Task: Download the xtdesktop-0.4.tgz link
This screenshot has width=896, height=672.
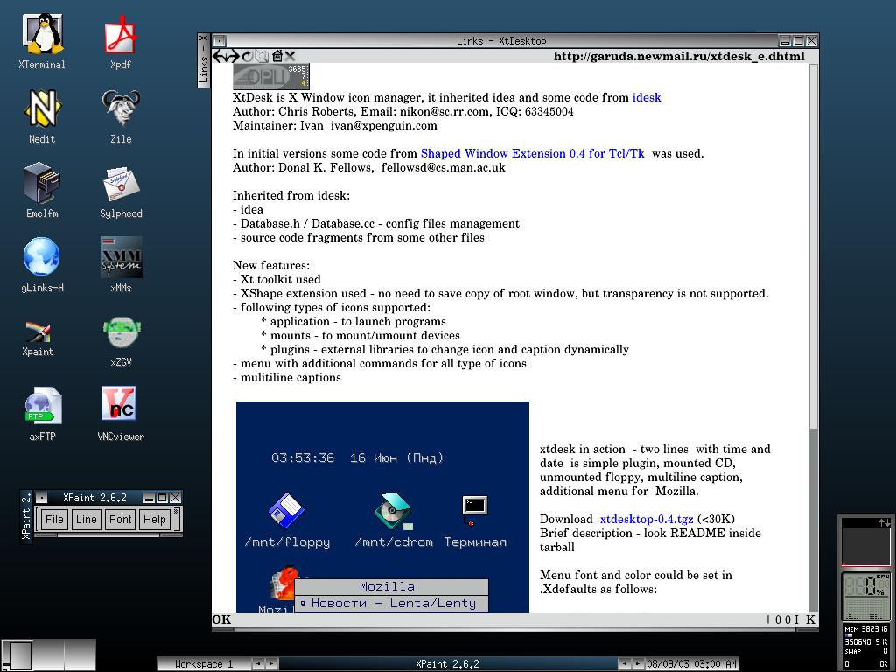Action: tap(647, 520)
